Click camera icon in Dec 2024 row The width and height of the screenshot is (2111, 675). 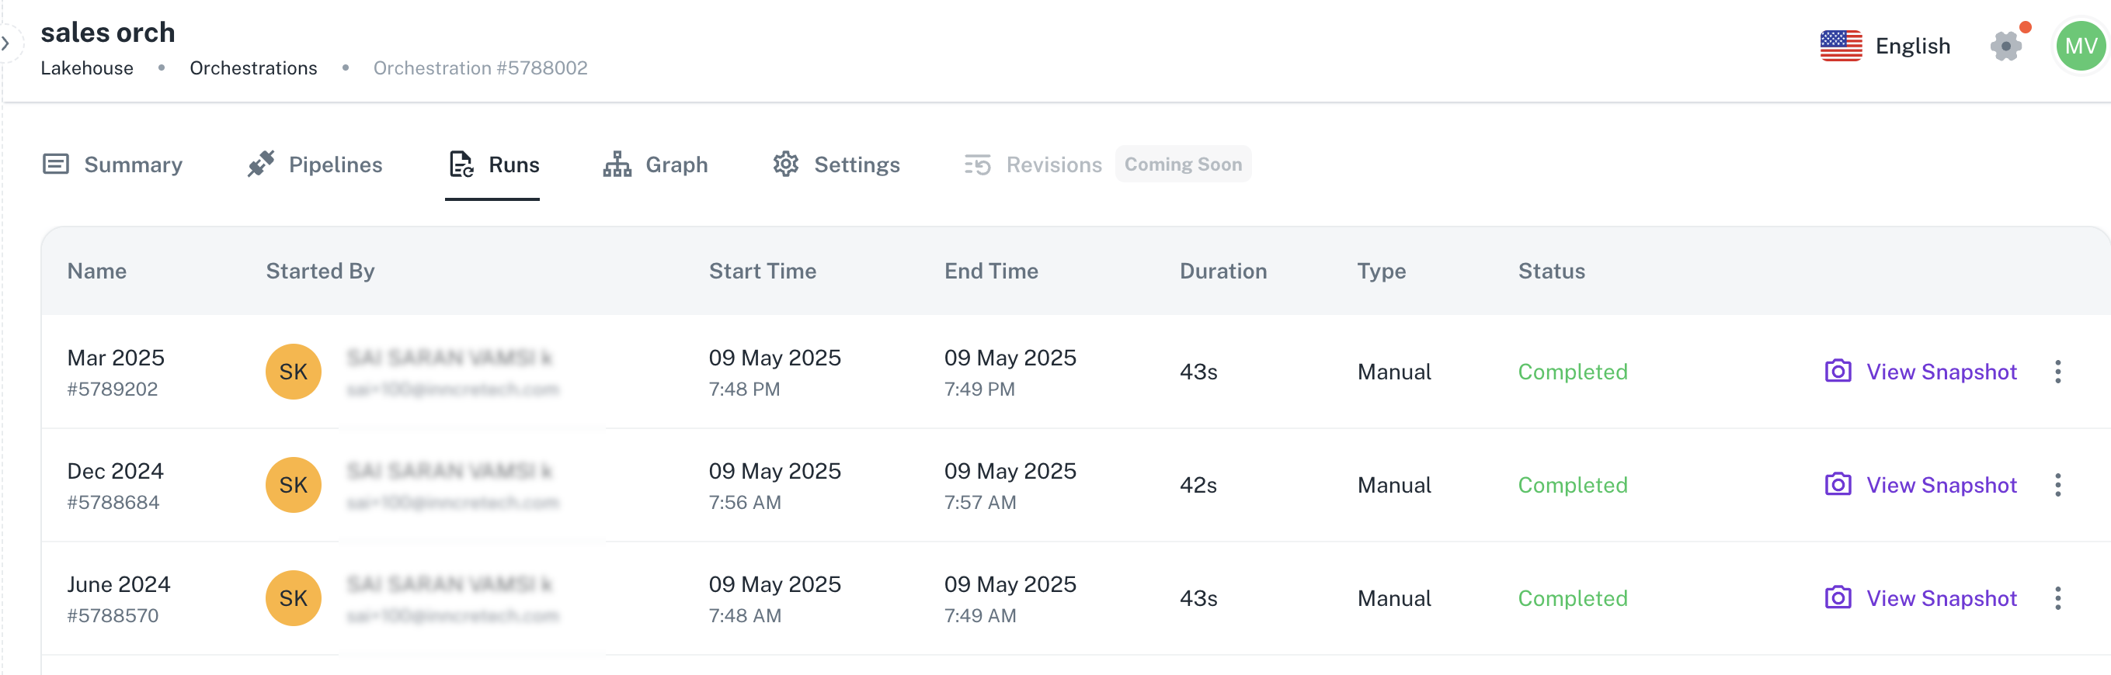(1838, 483)
